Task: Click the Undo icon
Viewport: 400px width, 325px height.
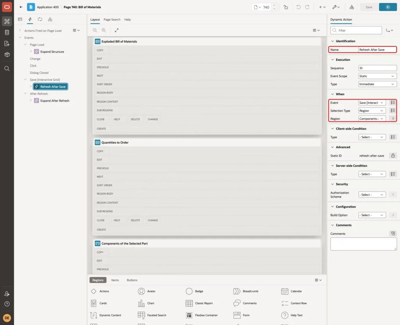Action: (x=298, y=7)
